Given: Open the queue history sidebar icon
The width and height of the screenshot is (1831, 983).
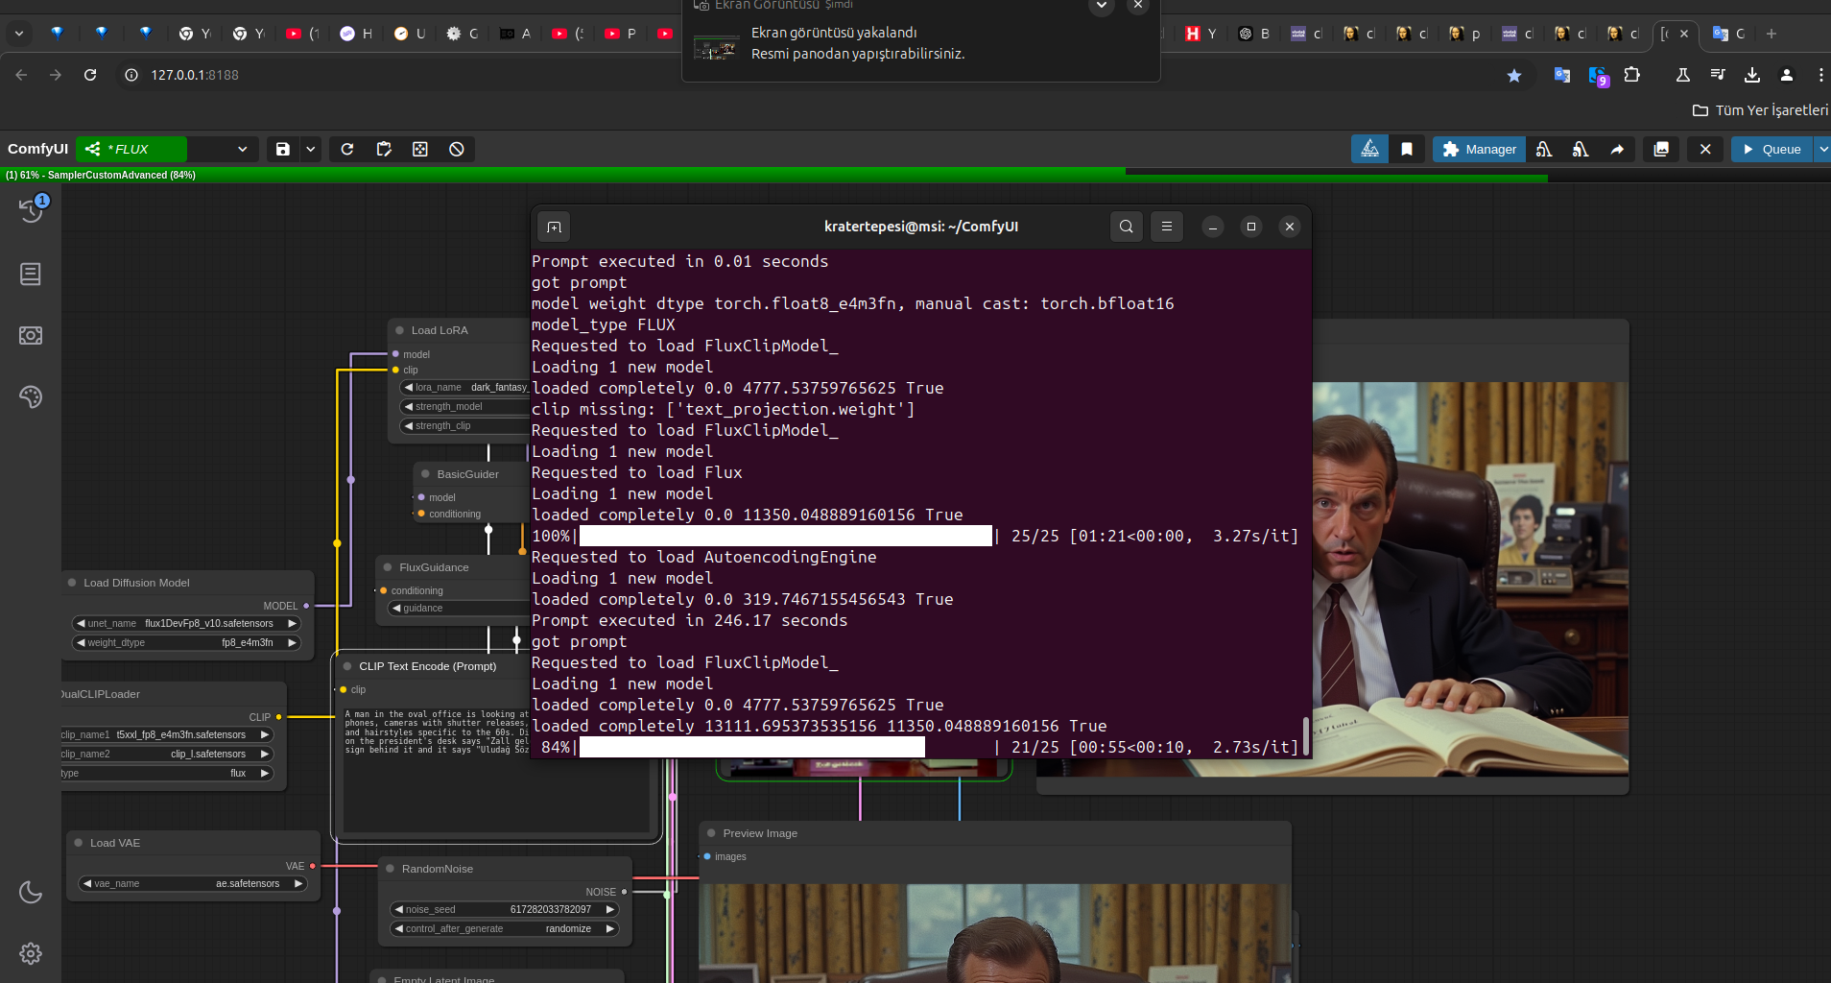Looking at the screenshot, I should pyautogui.click(x=31, y=210).
